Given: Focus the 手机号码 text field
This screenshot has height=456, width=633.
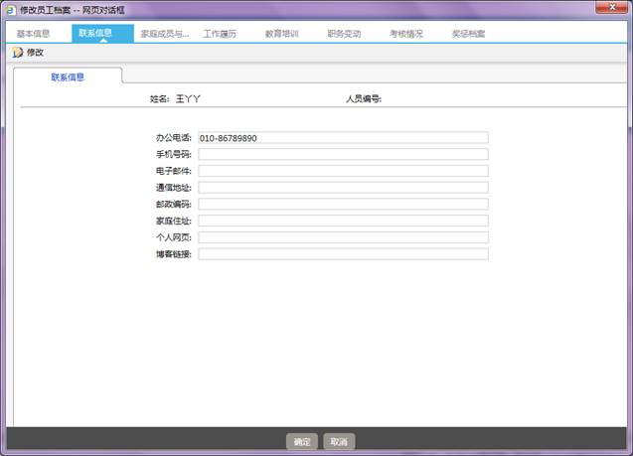Looking at the screenshot, I should [x=343, y=154].
